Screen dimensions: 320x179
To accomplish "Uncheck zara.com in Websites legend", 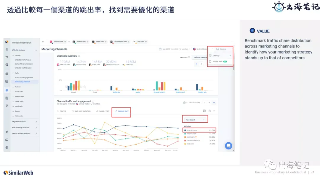I will 185,144.
